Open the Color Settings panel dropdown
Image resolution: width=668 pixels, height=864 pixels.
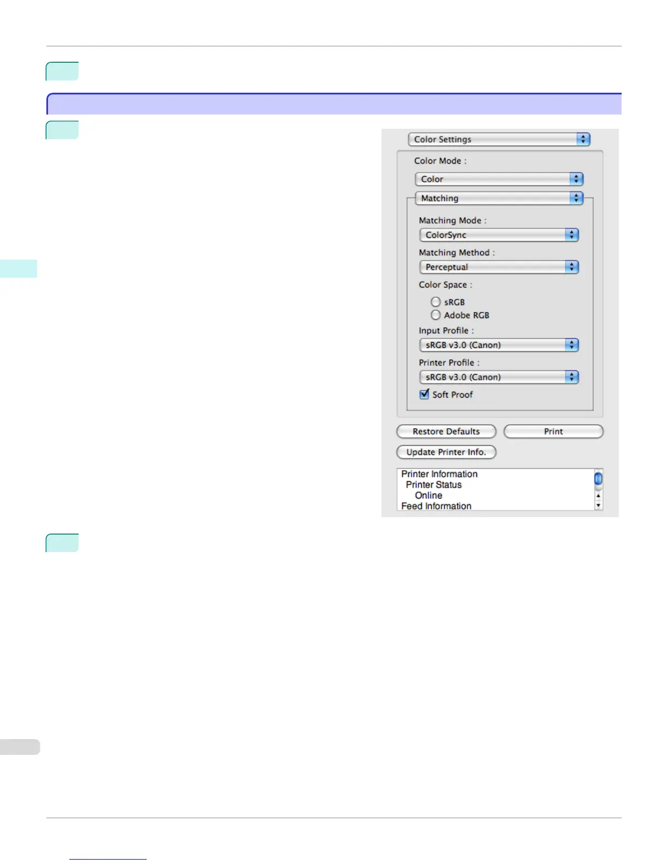(x=499, y=139)
